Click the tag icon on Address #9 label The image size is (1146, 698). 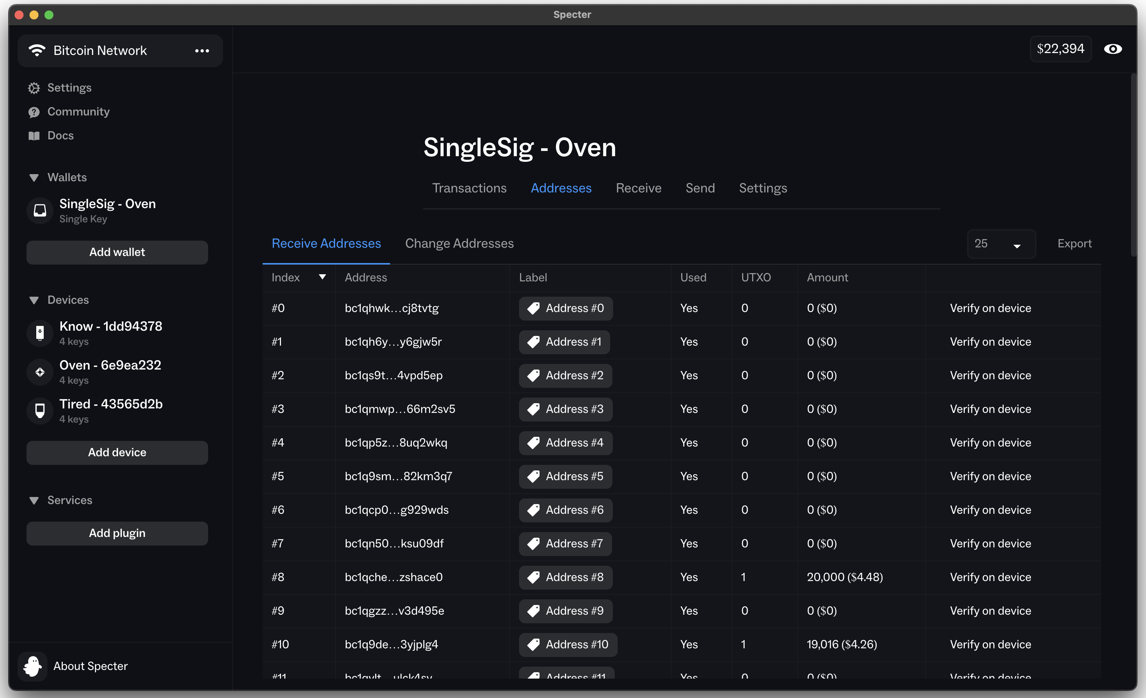point(534,611)
